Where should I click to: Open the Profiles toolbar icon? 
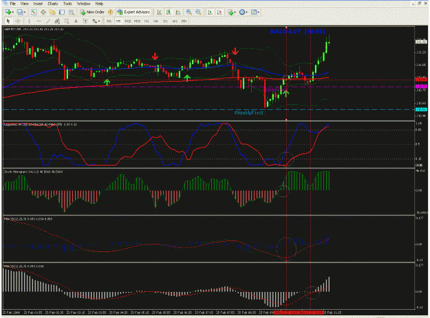(x=20, y=12)
